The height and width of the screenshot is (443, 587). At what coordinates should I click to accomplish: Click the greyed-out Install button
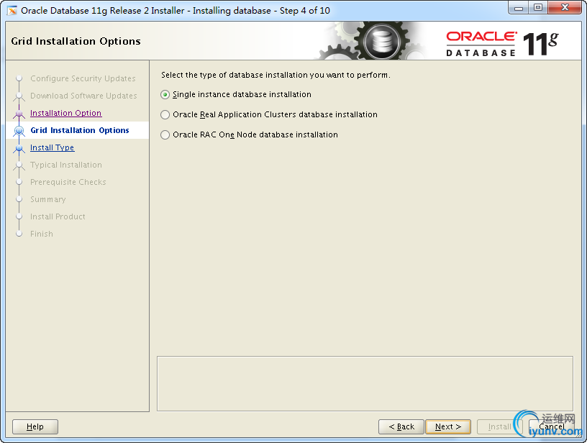pyautogui.click(x=499, y=426)
